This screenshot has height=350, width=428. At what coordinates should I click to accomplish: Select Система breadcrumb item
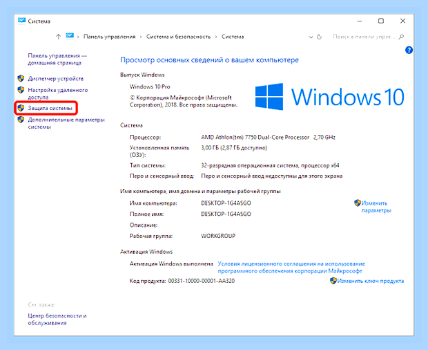[x=233, y=37]
